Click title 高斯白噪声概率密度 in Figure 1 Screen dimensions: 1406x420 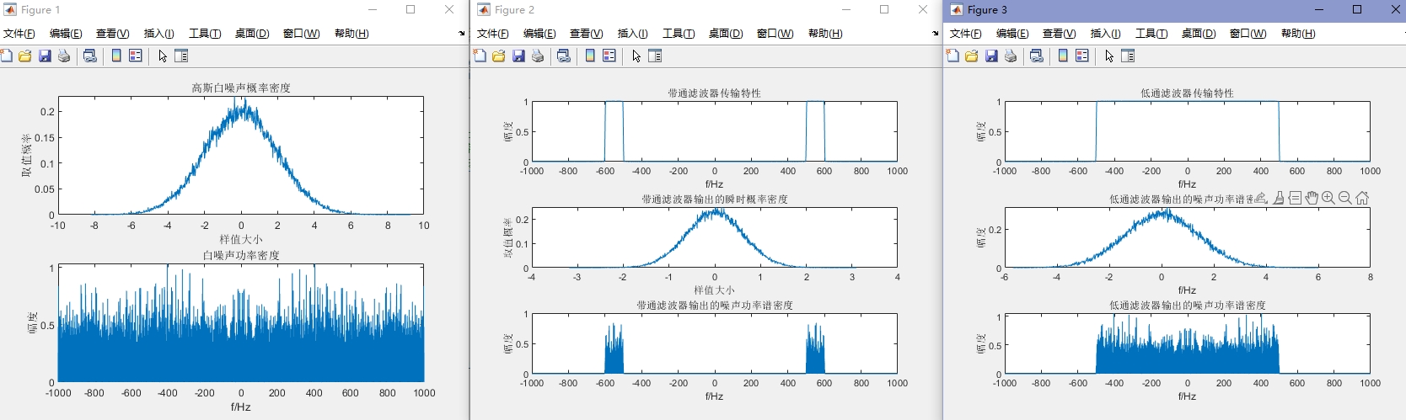(x=241, y=88)
